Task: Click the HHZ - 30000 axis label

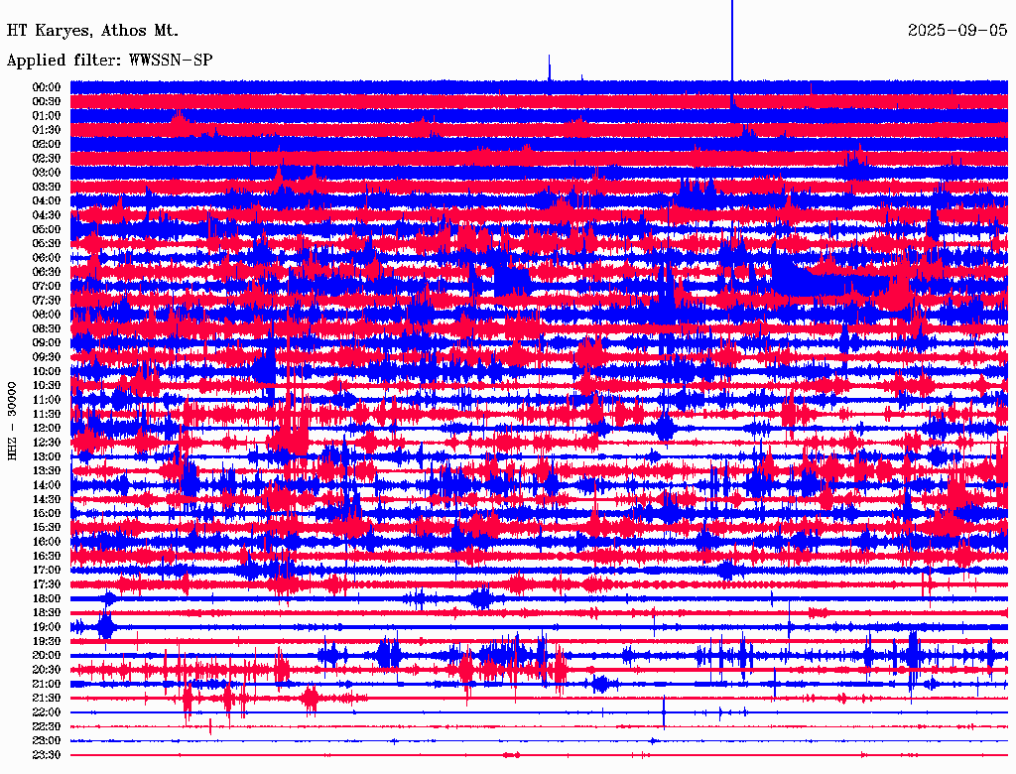Action: 12,422
